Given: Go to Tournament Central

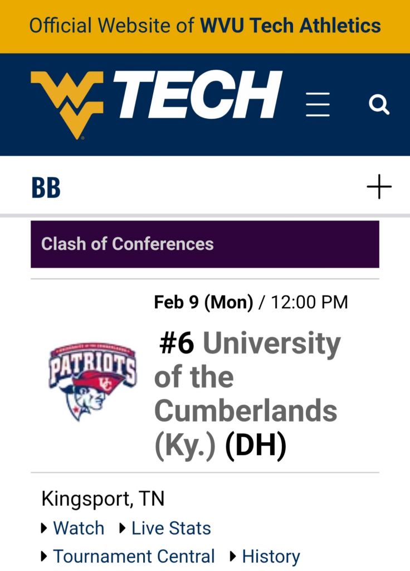Looking at the screenshot, I should (x=134, y=557).
